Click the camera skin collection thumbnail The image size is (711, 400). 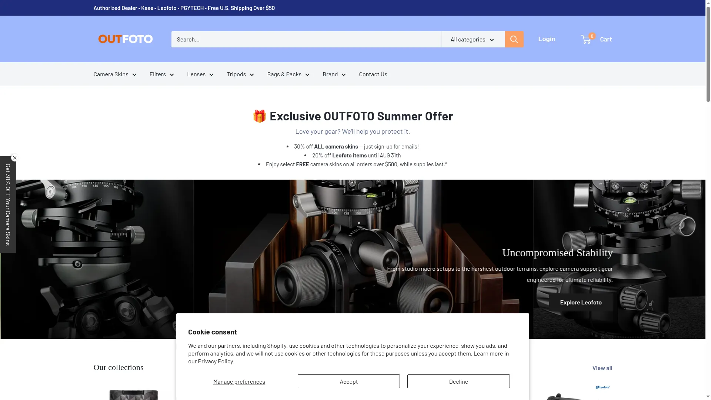[133, 394]
